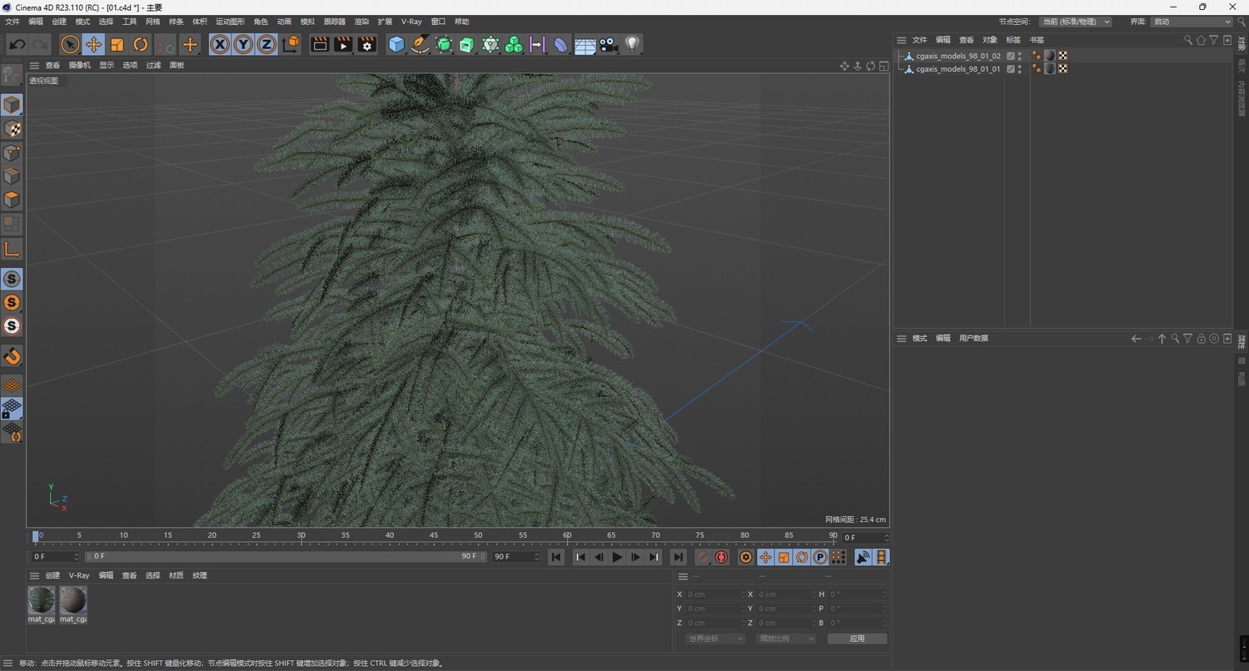Open the 文件 menu of the Object Manager
The image size is (1249, 671).
click(x=919, y=39)
